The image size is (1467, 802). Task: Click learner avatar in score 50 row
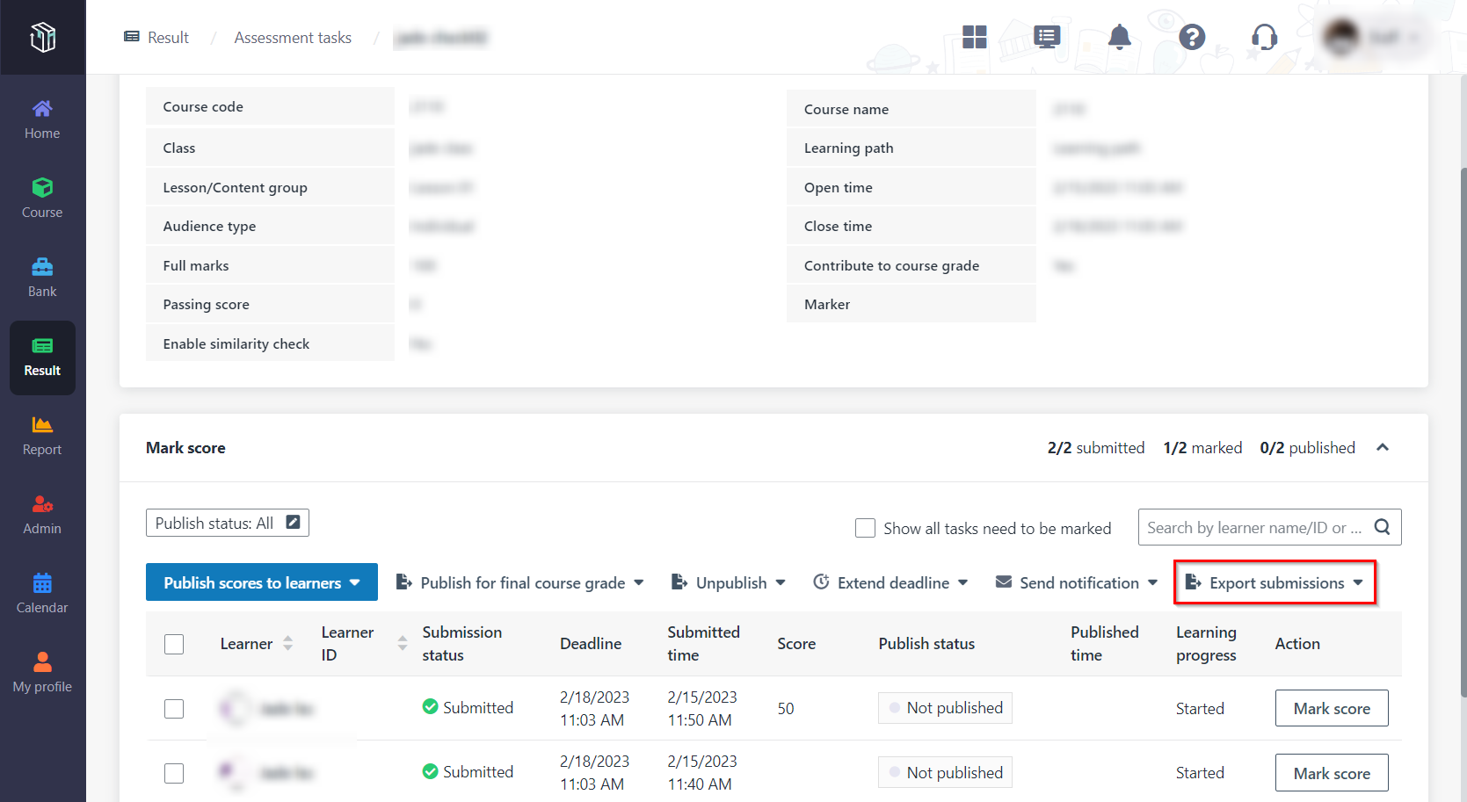pos(235,708)
